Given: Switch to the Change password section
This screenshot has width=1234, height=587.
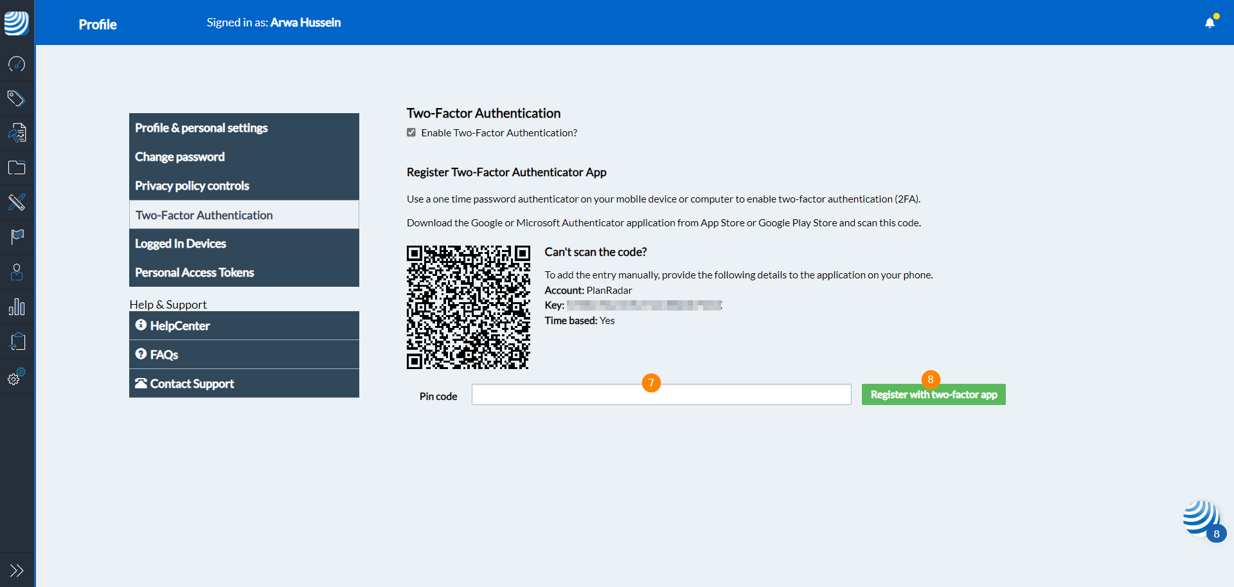Looking at the screenshot, I should click(x=179, y=156).
